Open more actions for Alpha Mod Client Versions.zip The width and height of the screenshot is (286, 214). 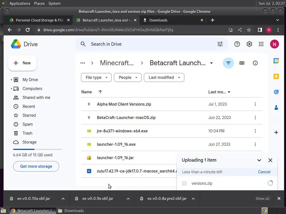[255, 104]
